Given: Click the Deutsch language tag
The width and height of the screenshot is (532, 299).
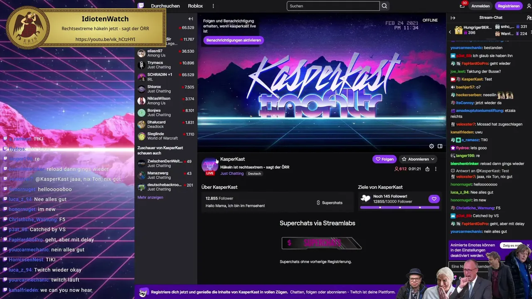Looking at the screenshot, I should coord(254,174).
